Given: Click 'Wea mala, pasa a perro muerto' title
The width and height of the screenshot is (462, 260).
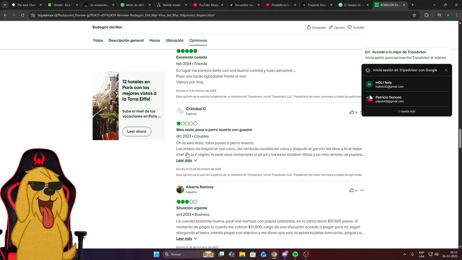Looking at the screenshot, I should click(214, 130).
